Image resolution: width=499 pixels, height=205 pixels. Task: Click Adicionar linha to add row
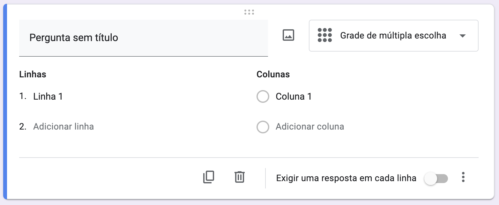63,127
